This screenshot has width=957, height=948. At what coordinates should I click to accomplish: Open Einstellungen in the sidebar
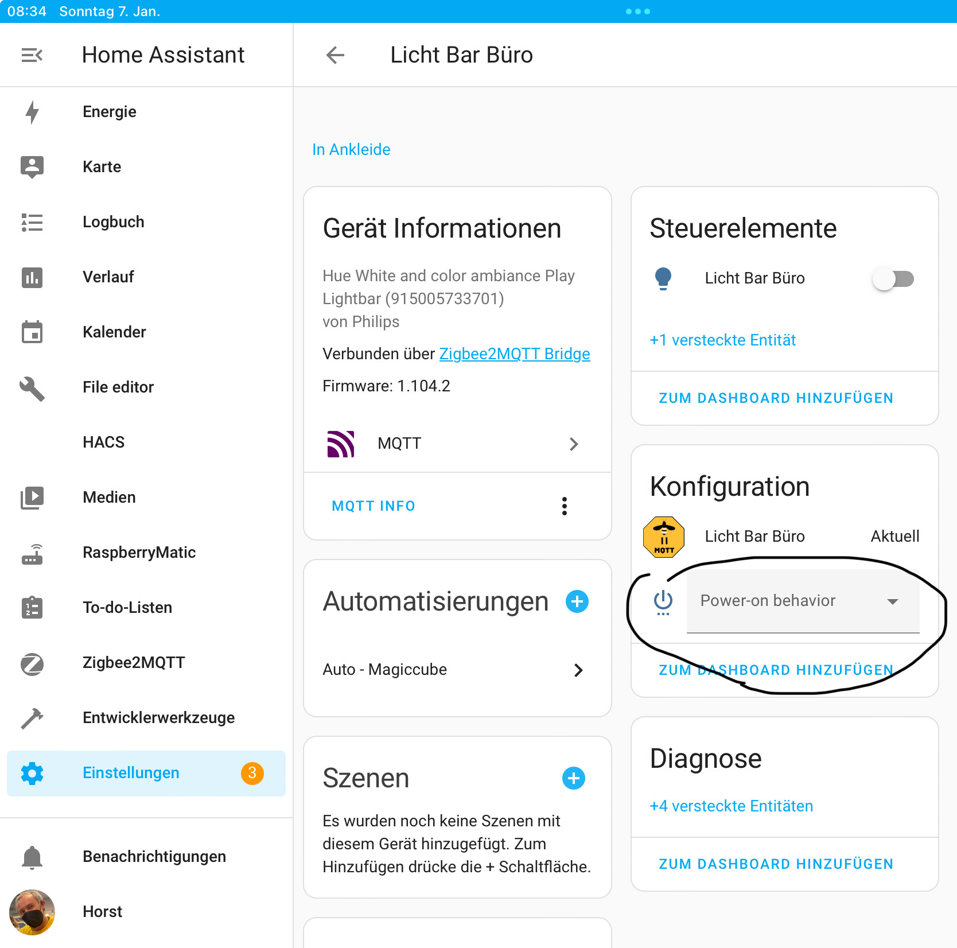pos(131,773)
